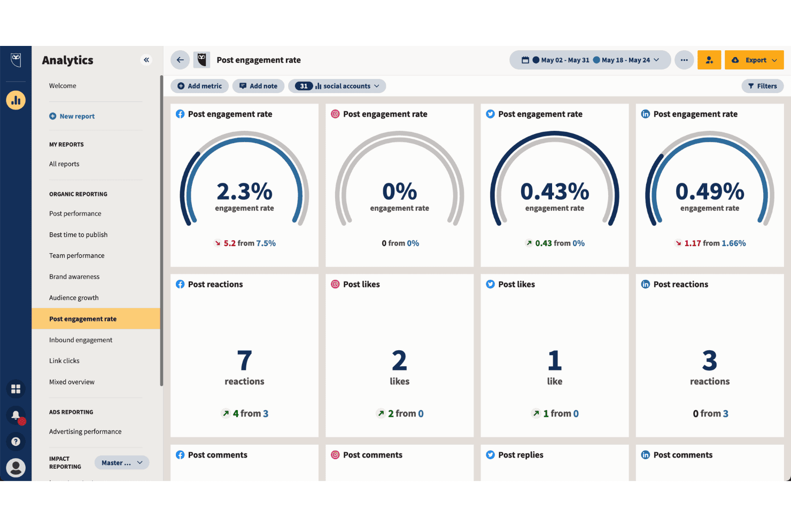
Task: Open Team performance in sidebar
Action: point(77,256)
